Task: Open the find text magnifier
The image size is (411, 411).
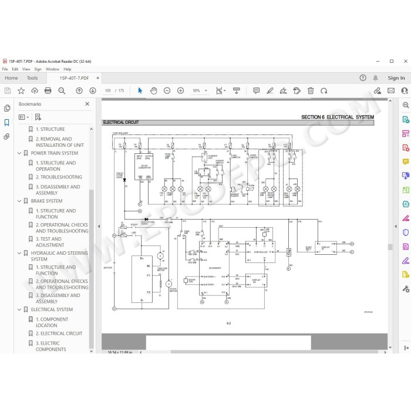Action: (x=62, y=90)
